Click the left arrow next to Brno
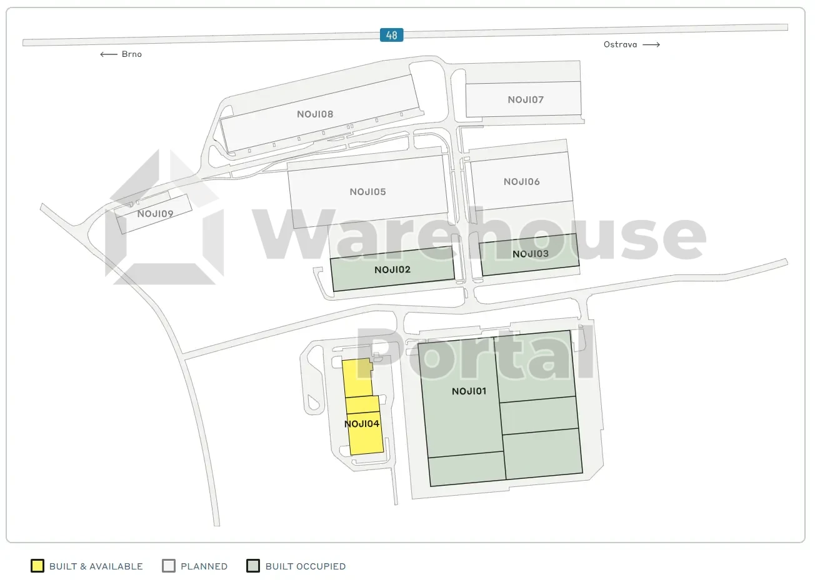This screenshot has width=815, height=587. (x=109, y=54)
